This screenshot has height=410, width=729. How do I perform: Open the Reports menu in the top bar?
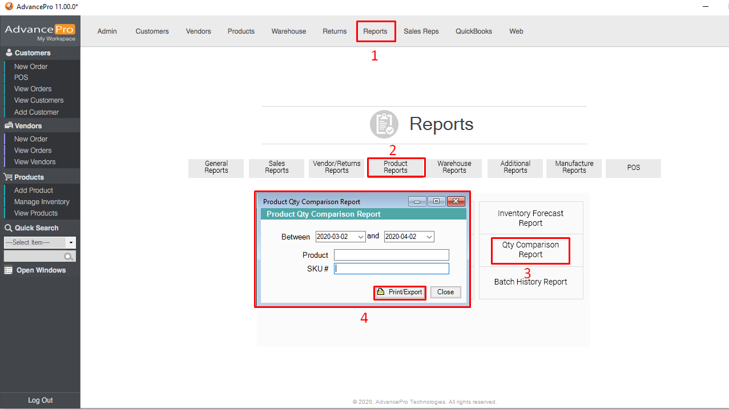(375, 31)
